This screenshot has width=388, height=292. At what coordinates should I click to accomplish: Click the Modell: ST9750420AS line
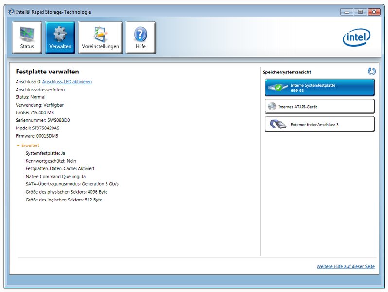[x=37, y=128]
